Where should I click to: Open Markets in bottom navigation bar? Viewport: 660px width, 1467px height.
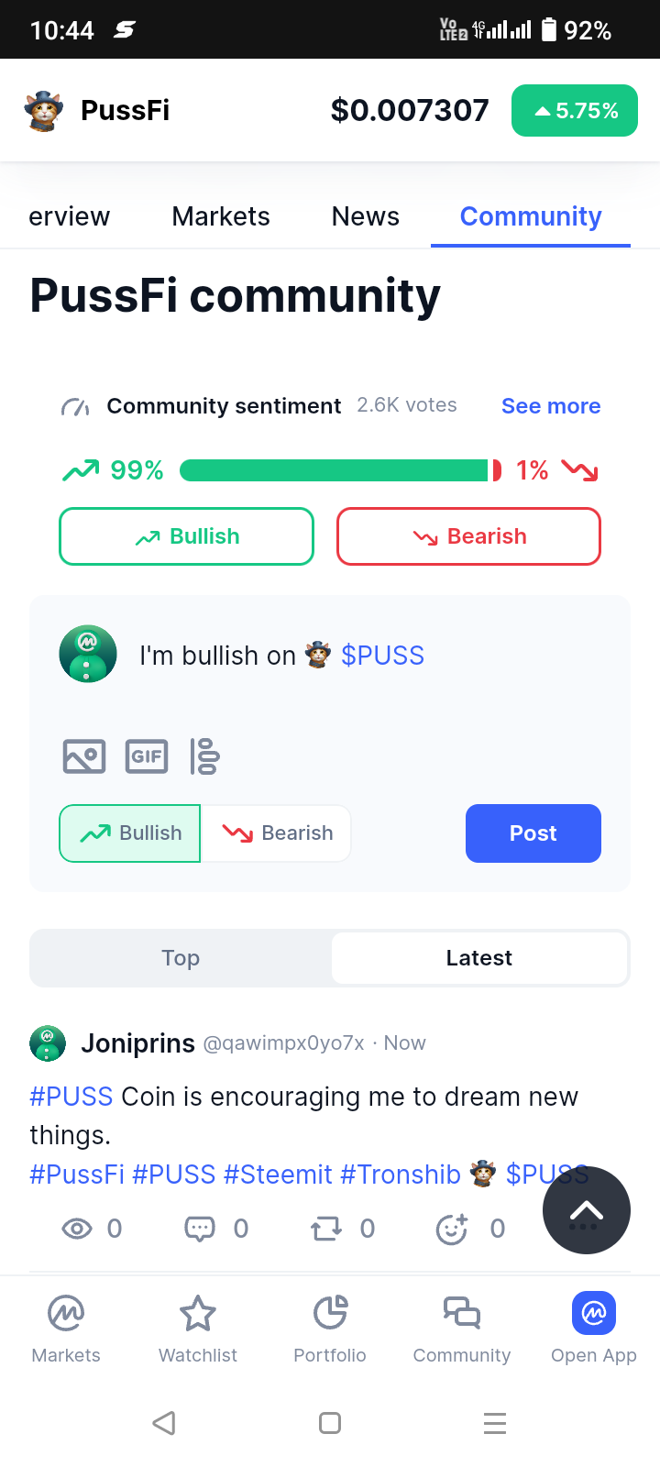pyautogui.click(x=66, y=1329)
